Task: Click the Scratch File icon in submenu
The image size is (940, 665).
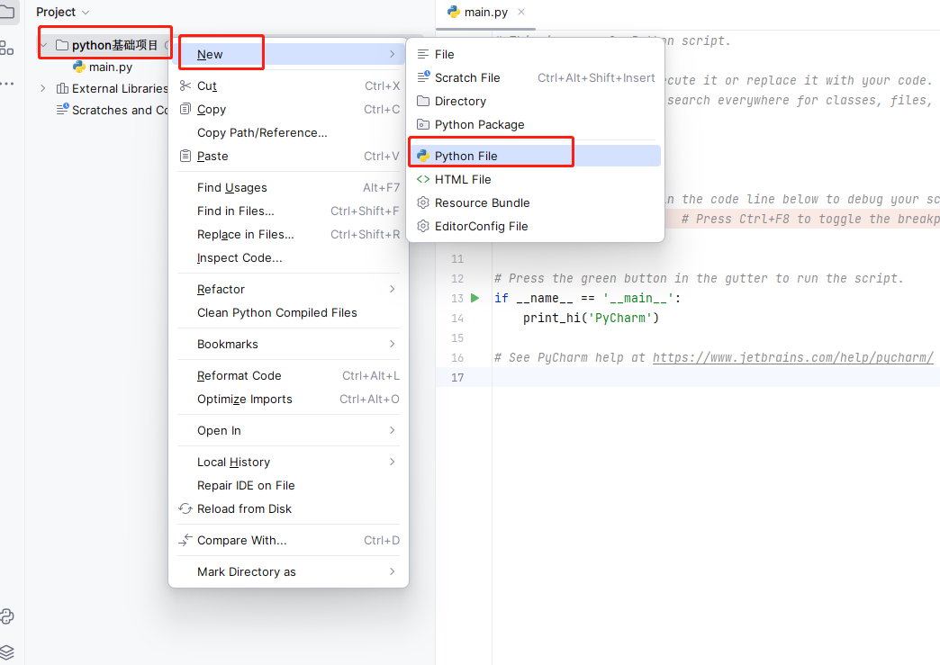Action: click(423, 76)
